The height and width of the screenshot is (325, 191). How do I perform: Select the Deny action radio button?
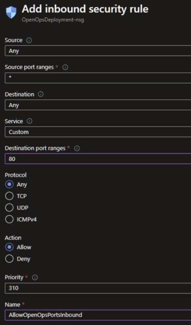9,259
